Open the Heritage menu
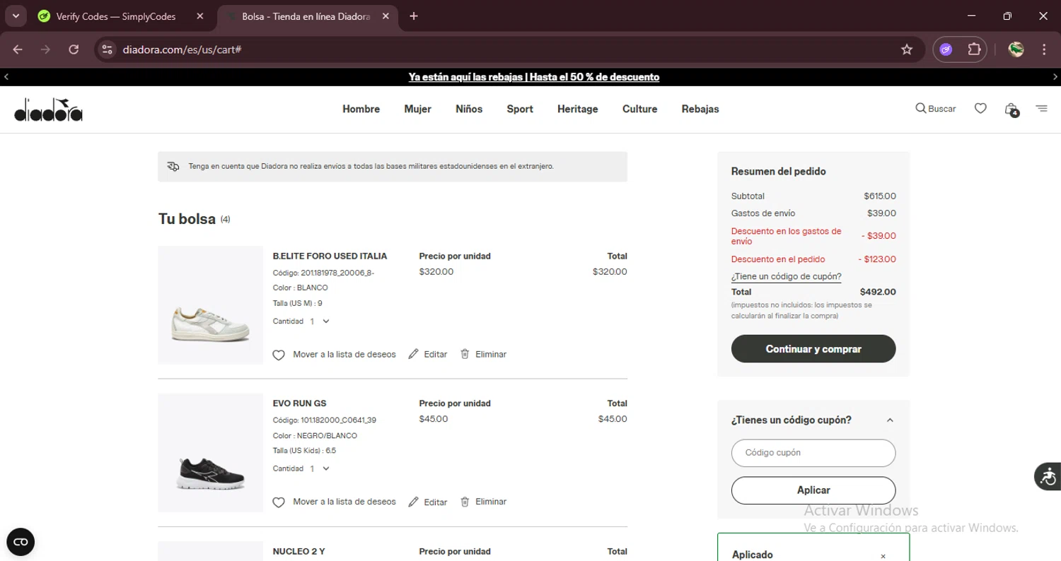Image resolution: width=1061 pixels, height=561 pixels. point(577,109)
